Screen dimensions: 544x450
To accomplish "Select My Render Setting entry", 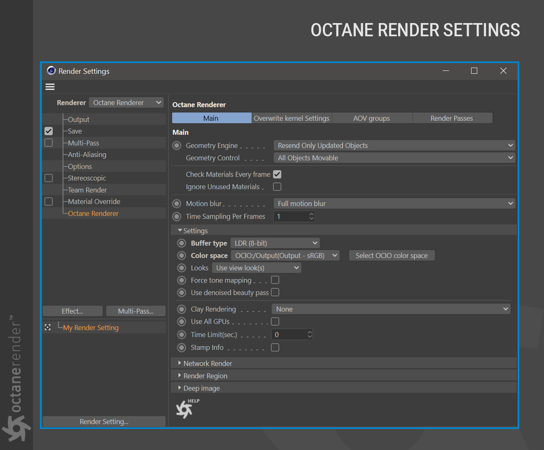I will coord(91,328).
